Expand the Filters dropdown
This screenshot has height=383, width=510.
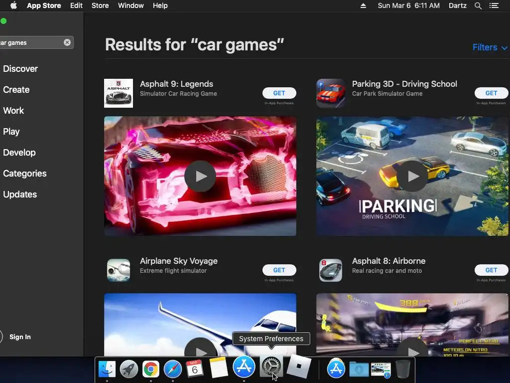click(x=490, y=47)
